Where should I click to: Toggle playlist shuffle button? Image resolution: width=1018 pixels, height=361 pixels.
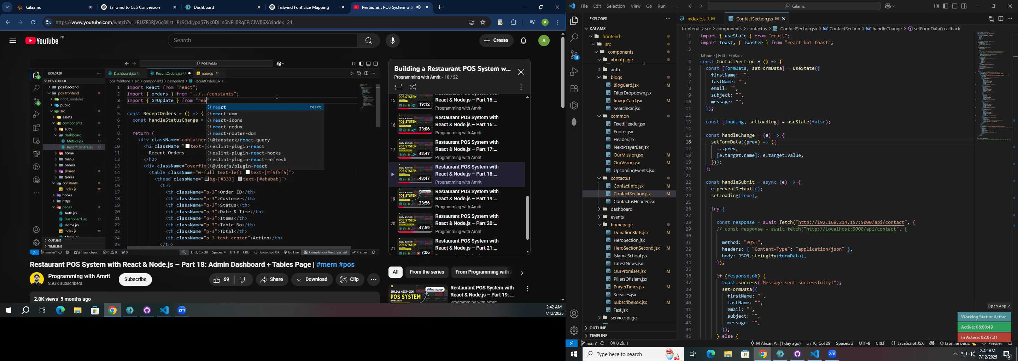click(x=413, y=87)
